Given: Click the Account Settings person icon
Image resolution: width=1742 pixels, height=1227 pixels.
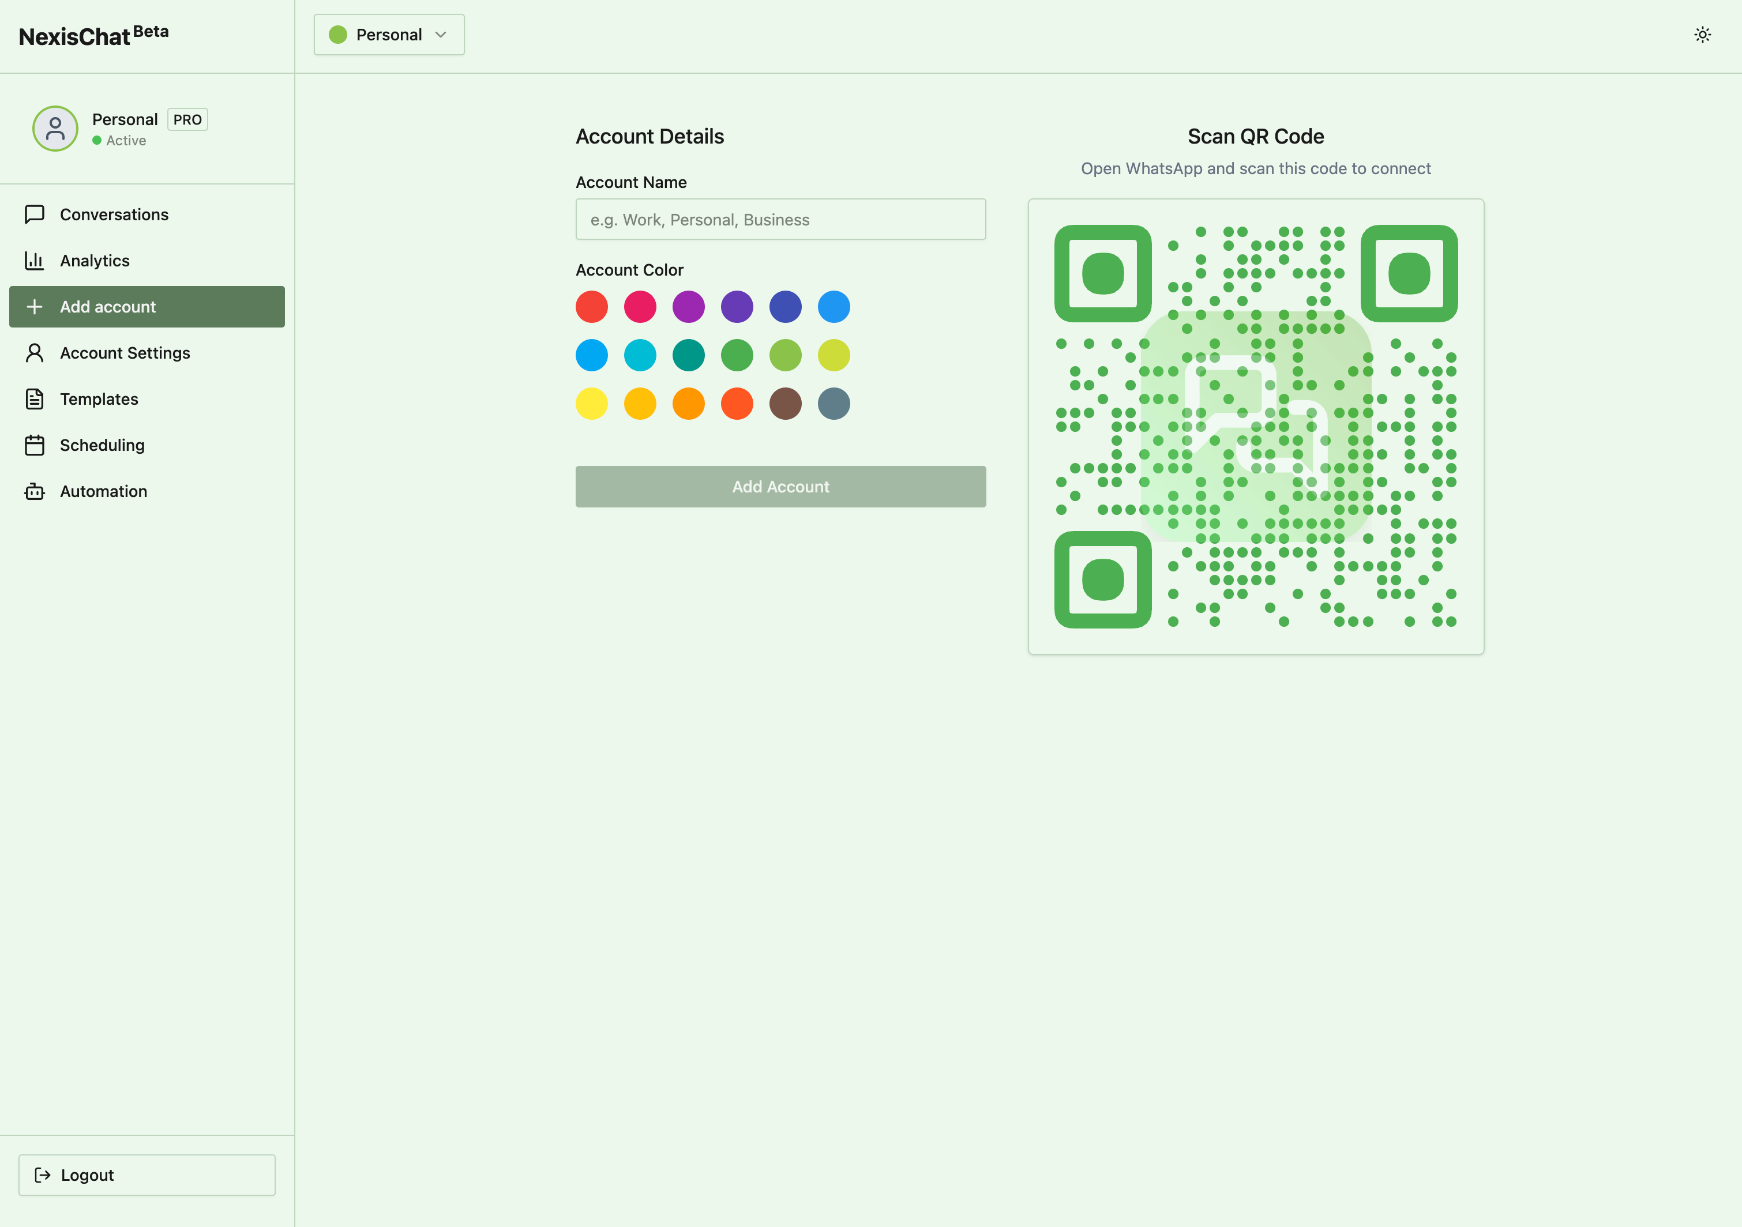Looking at the screenshot, I should (x=34, y=353).
